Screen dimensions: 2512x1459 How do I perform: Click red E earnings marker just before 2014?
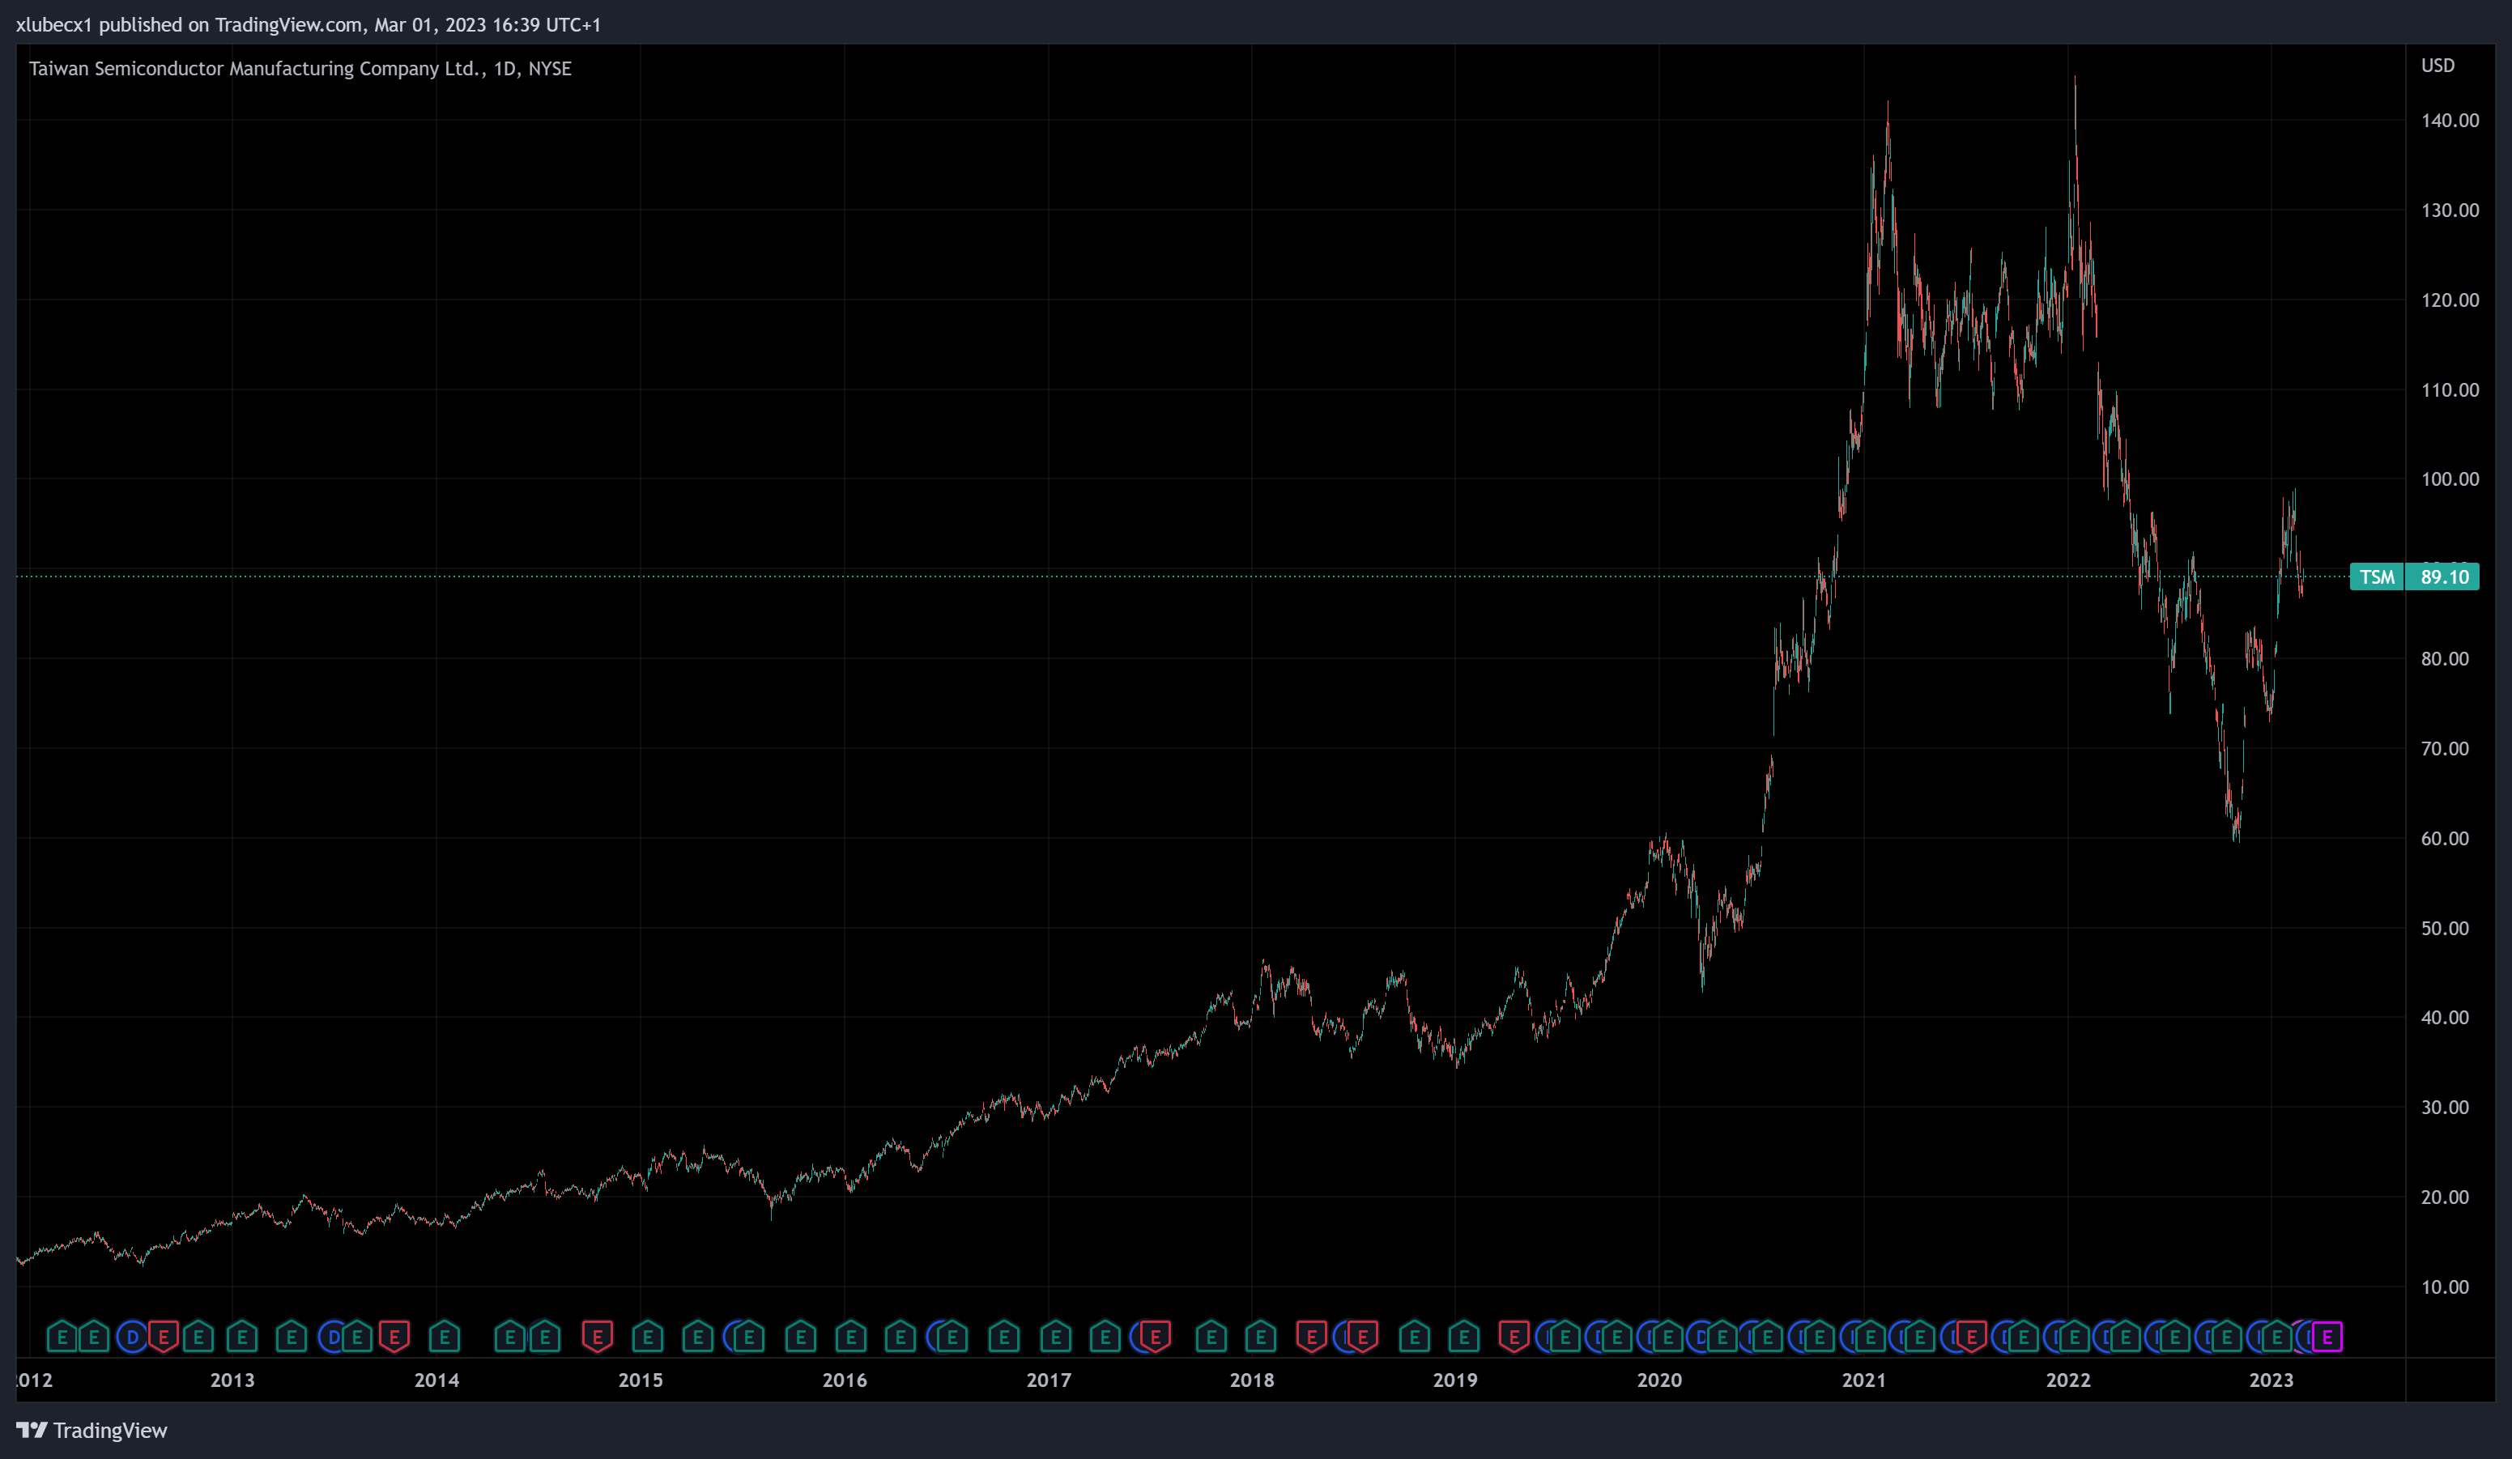394,1337
